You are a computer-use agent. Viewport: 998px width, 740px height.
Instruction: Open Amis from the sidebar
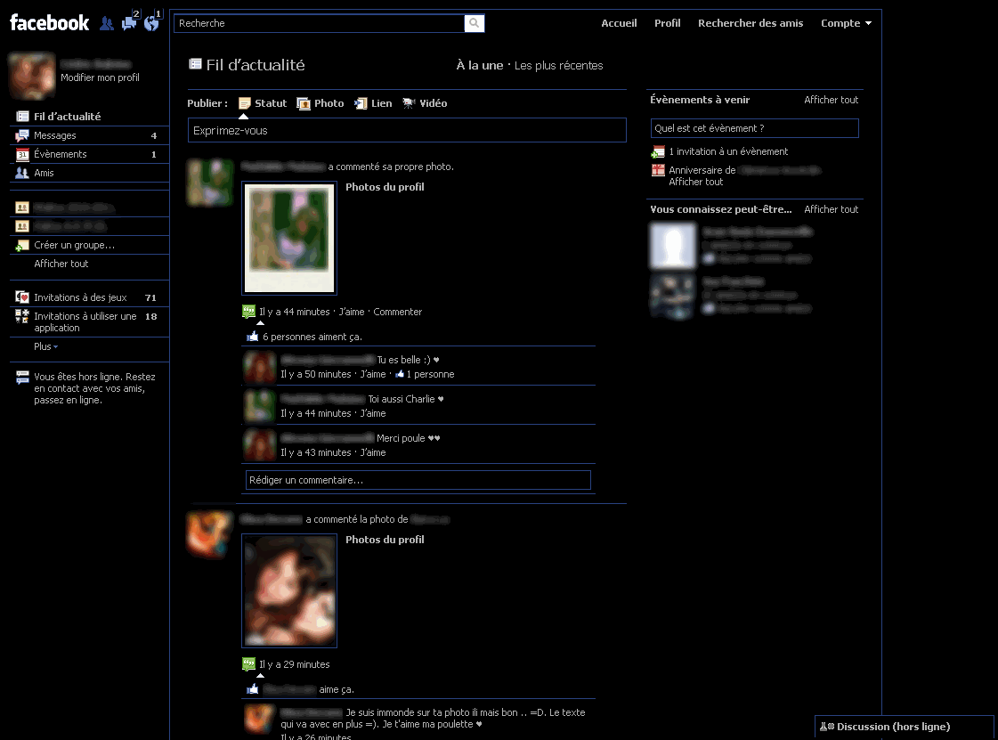point(45,173)
